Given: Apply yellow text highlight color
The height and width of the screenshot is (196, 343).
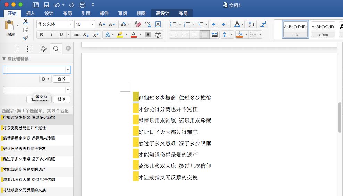Looking at the screenshot, I should pyautogui.click(x=120, y=35).
